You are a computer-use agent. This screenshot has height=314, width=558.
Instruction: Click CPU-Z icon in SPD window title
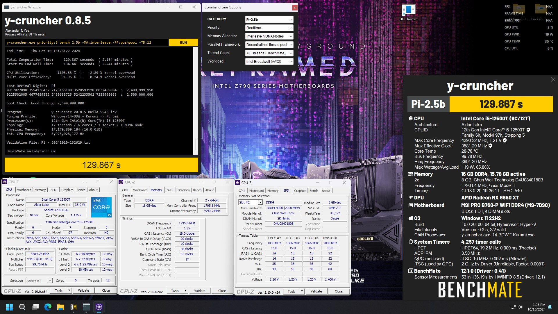pyautogui.click(x=237, y=183)
